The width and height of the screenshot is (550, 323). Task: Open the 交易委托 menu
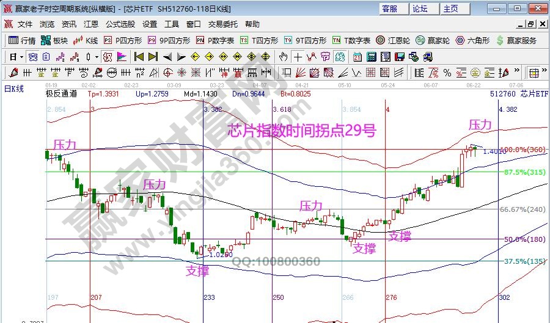click(223, 24)
